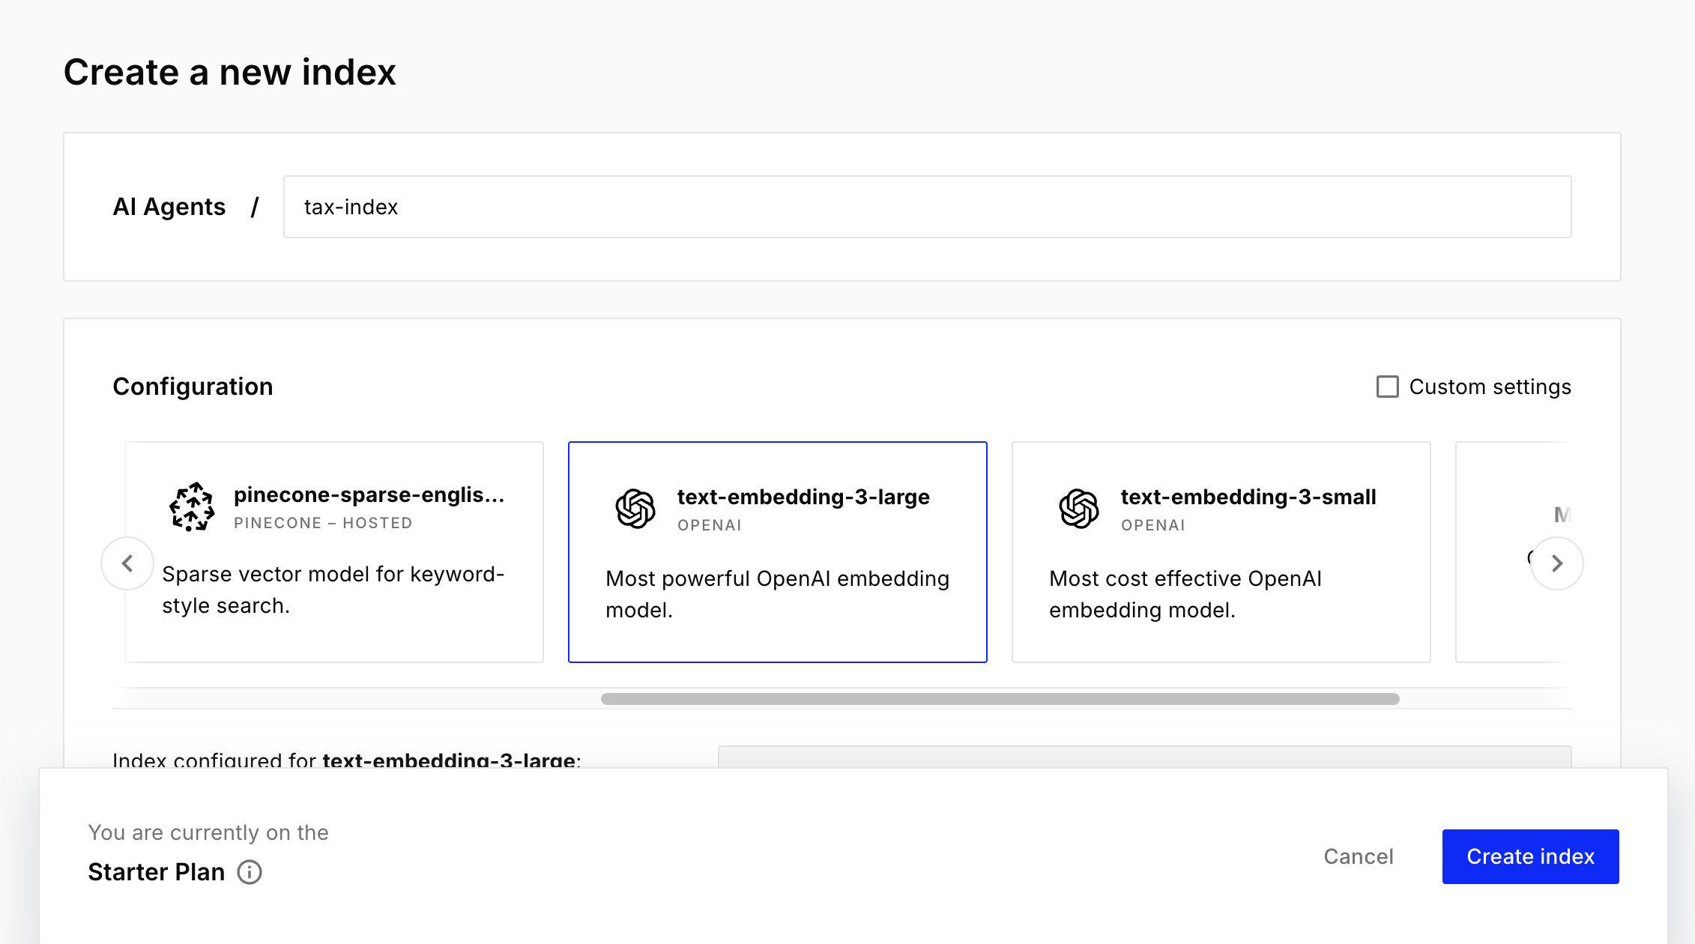The height and width of the screenshot is (944, 1695).
Task: Click the Custom settings label text
Action: click(1490, 387)
